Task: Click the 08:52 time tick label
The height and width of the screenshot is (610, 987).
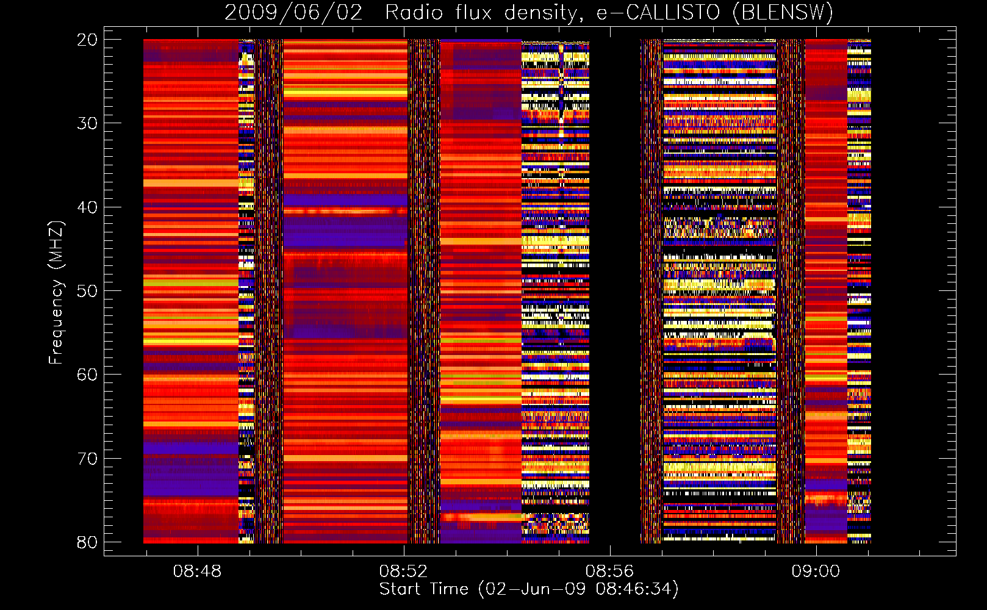Action: pos(403,572)
